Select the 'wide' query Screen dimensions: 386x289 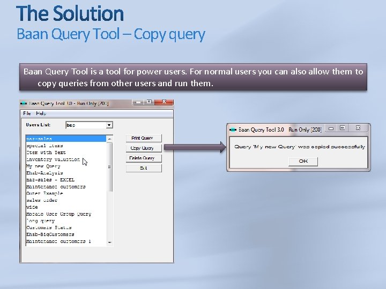66,207
